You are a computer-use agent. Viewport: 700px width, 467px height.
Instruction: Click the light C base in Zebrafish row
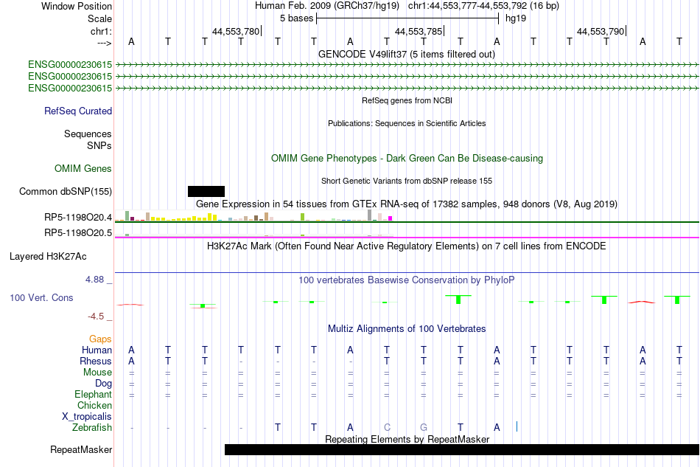coord(387,428)
